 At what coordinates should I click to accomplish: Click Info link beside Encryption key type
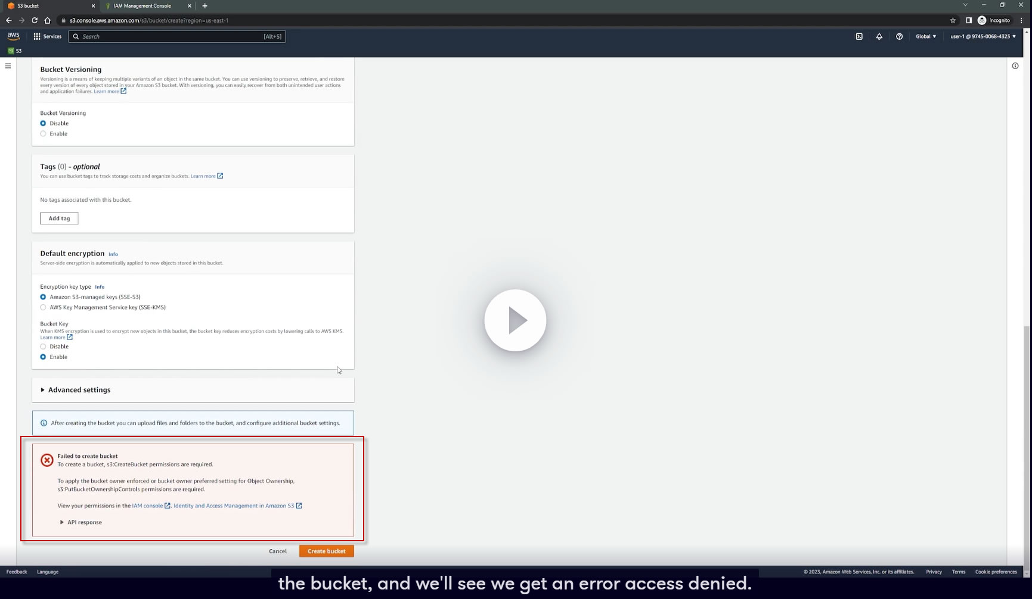click(100, 287)
